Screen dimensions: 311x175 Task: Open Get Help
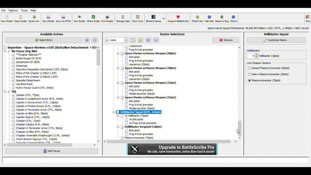coord(209,18)
